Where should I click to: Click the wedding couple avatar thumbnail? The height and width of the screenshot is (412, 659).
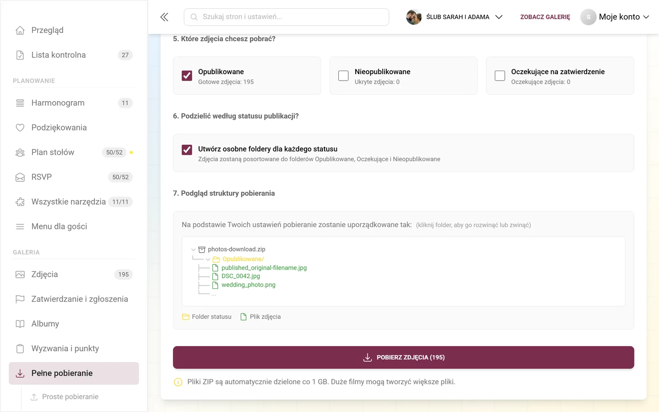pos(414,17)
